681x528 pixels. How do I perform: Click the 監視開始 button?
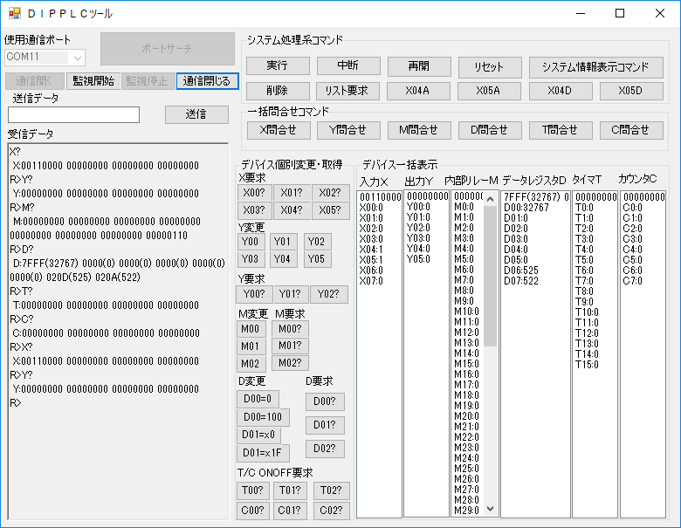point(93,81)
